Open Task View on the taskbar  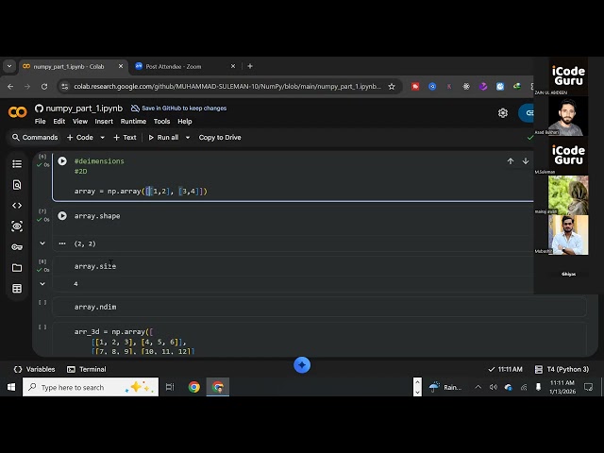click(x=170, y=387)
